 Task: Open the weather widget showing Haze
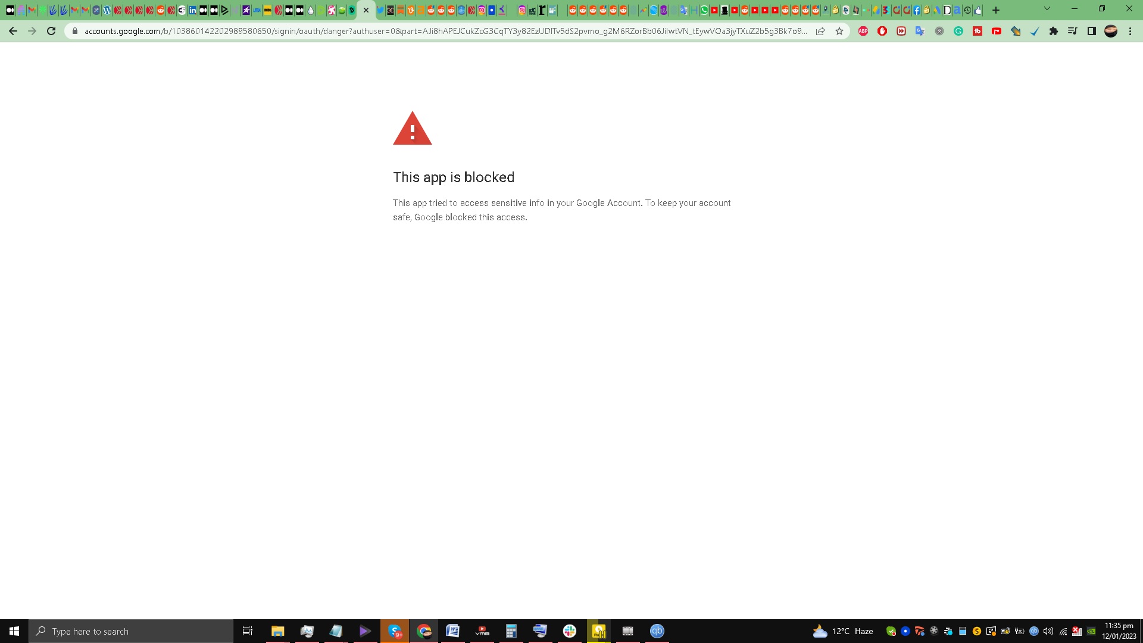pos(843,631)
